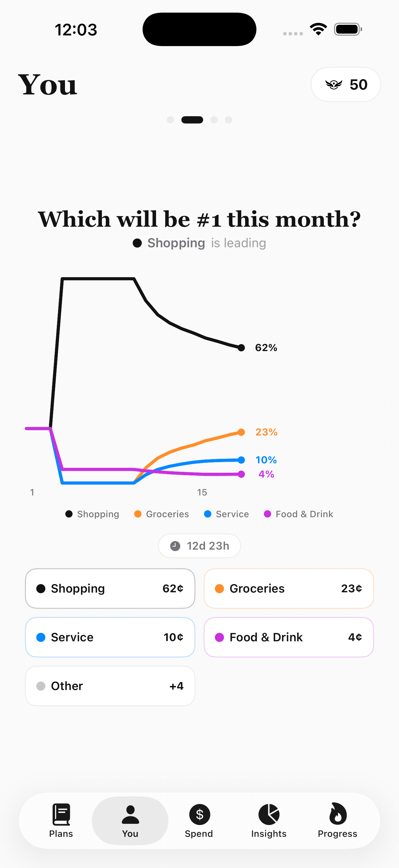
Task: Open the Insights pie chart icon
Action: point(268,814)
